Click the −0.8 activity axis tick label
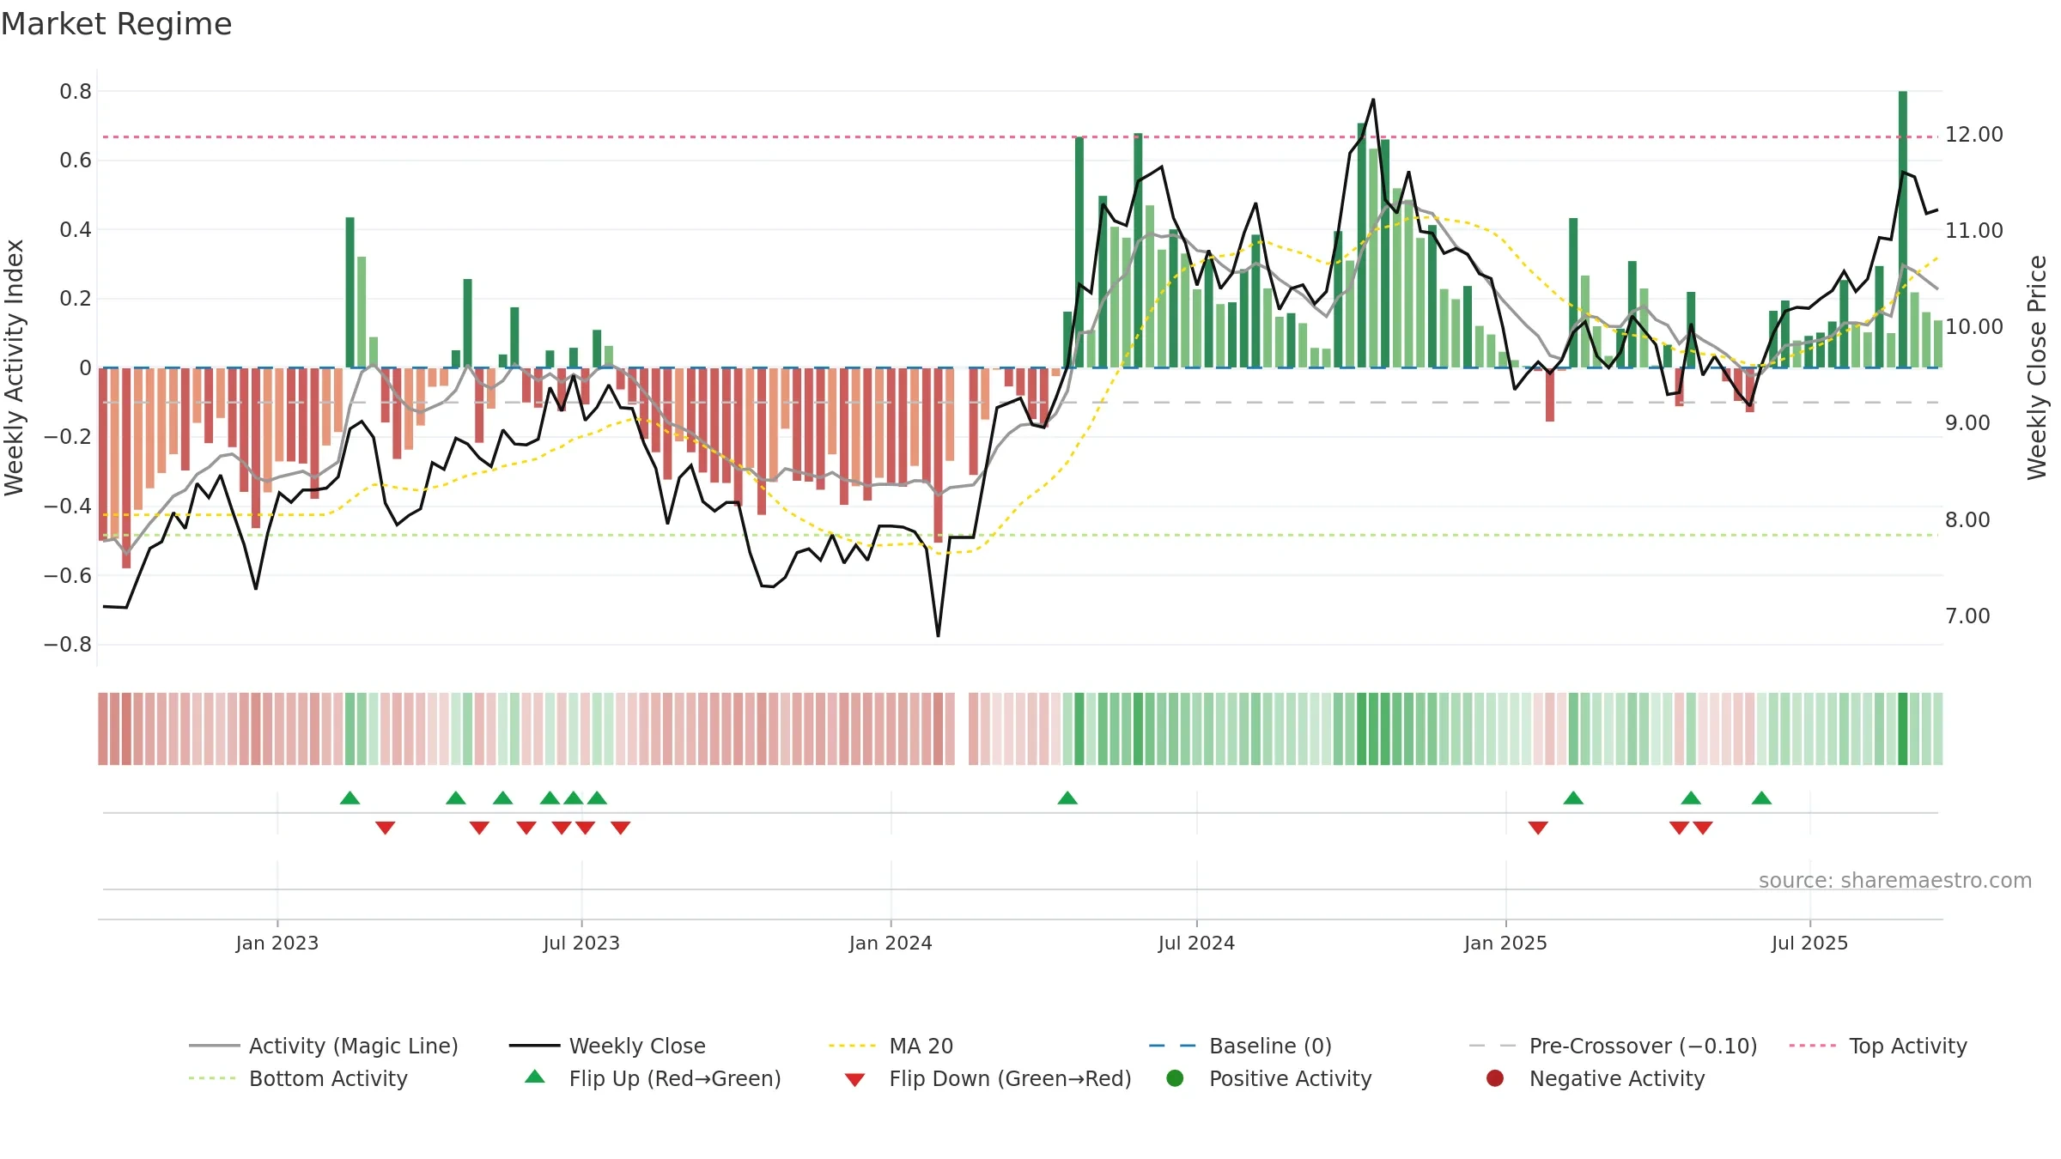The image size is (2061, 1159). tap(68, 645)
